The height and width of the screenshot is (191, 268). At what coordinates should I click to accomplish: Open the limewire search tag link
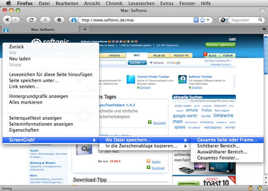pos(223,116)
